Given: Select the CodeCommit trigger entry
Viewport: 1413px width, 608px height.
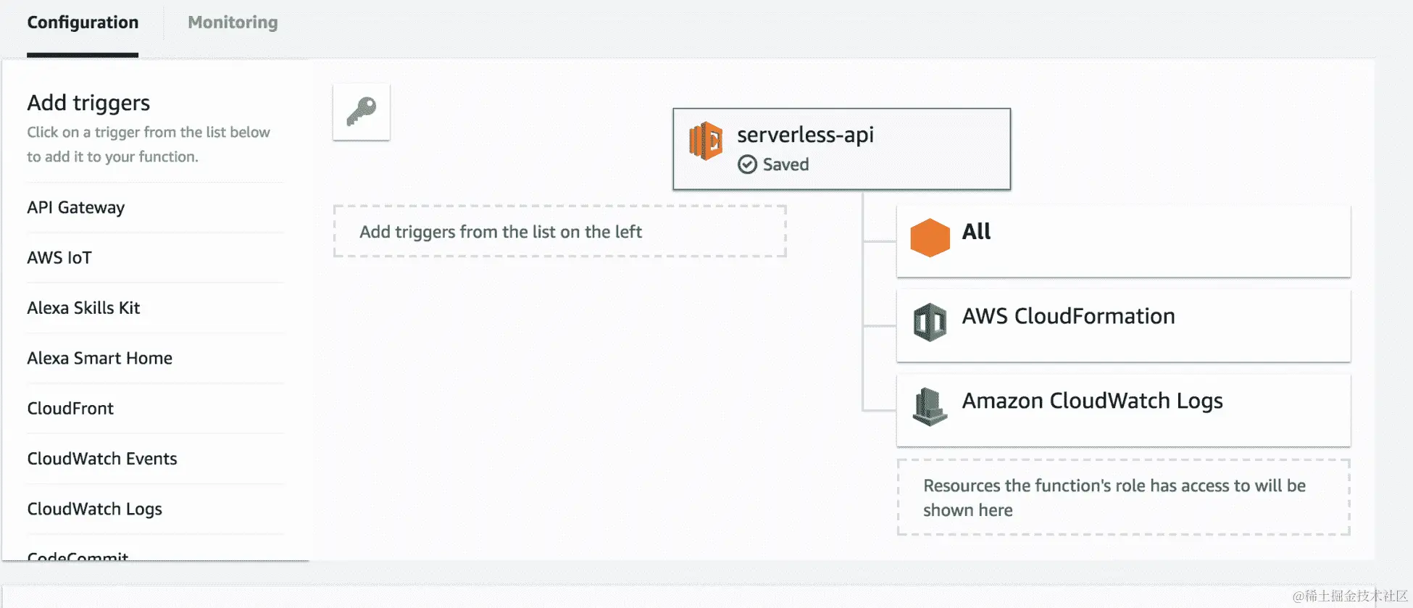Looking at the screenshot, I should 78,555.
